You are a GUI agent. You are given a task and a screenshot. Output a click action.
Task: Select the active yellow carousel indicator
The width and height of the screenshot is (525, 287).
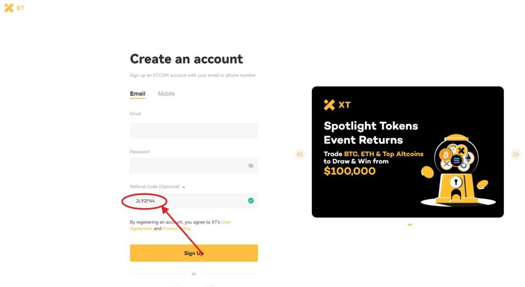410,224
